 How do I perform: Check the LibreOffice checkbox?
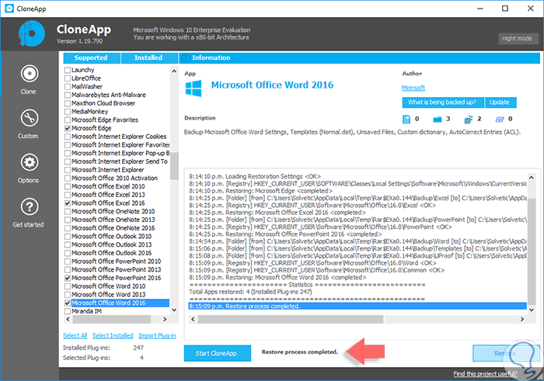pyautogui.click(x=68, y=78)
